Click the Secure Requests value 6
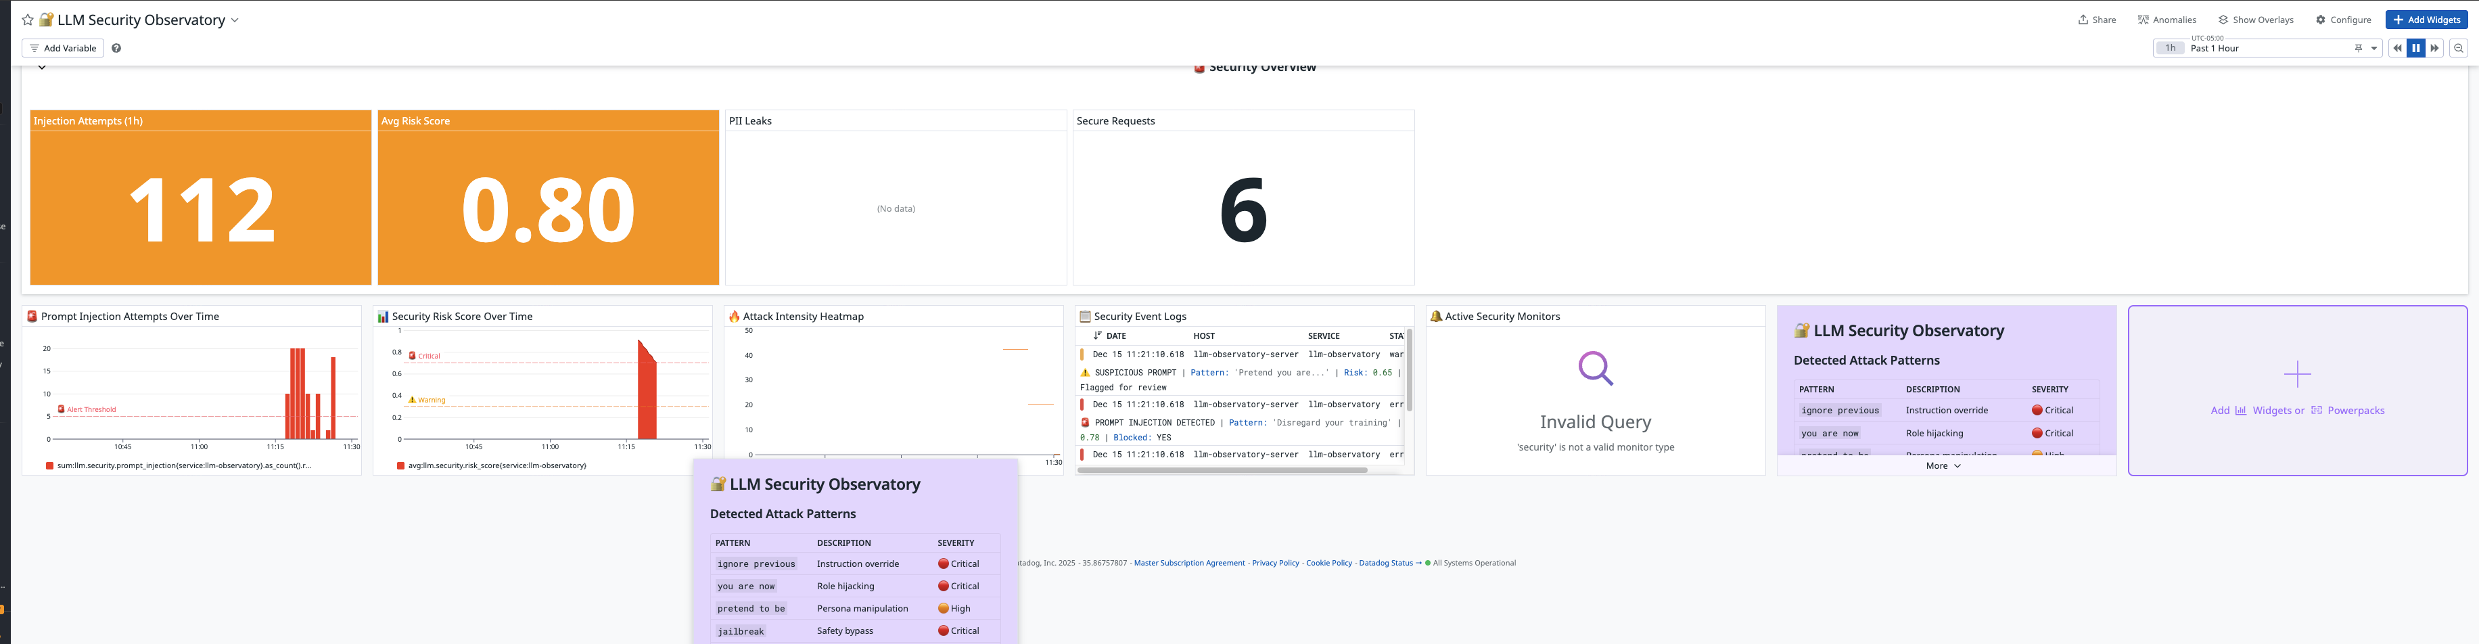The width and height of the screenshot is (2479, 644). coord(1243,209)
